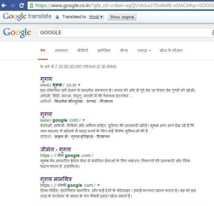Click छवियाँ text under first result
The height and width of the screenshot is (206, 214).
click(x=46, y=101)
